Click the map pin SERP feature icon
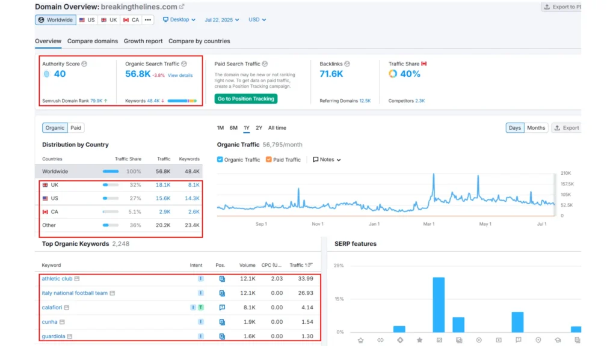616x346 pixels. pos(538,340)
